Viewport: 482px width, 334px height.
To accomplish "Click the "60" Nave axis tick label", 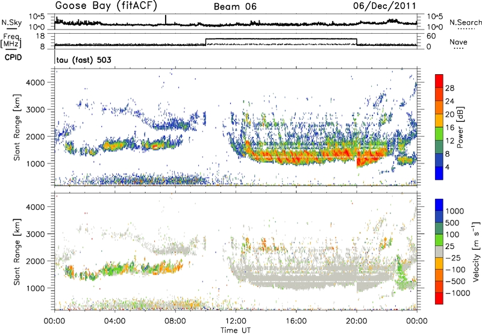I will (431, 36).
